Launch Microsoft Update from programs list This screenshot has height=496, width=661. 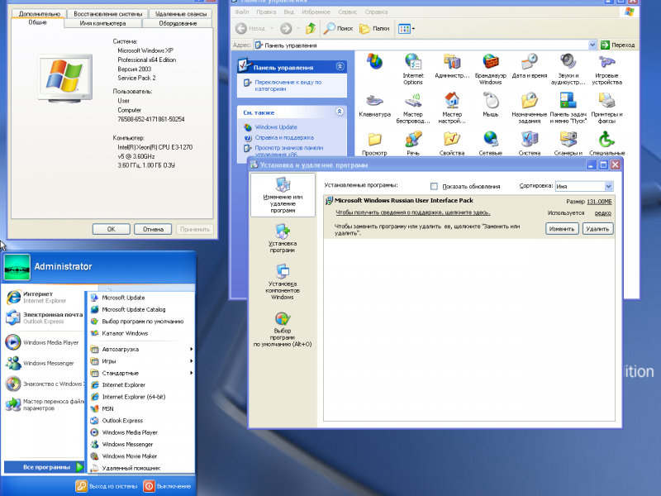click(x=123, y=298)
